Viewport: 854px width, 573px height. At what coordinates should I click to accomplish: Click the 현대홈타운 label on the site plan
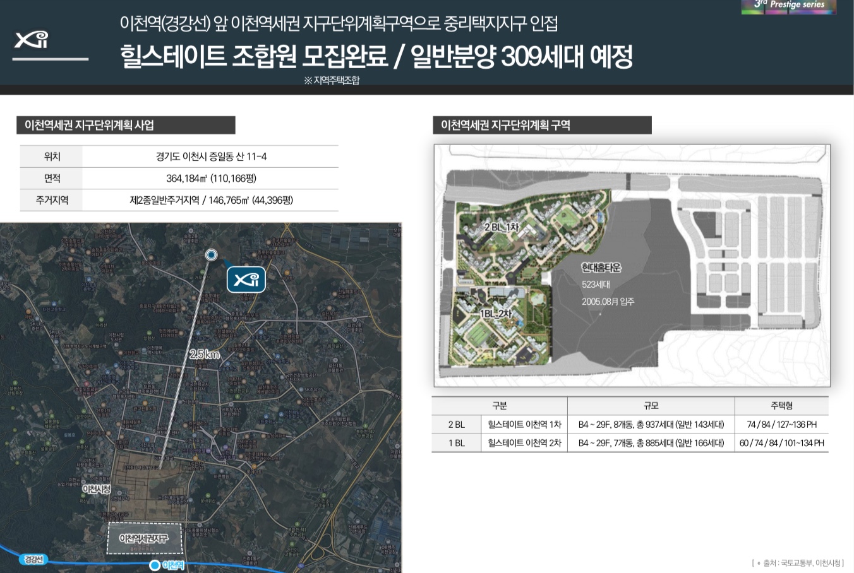(601, 268)
